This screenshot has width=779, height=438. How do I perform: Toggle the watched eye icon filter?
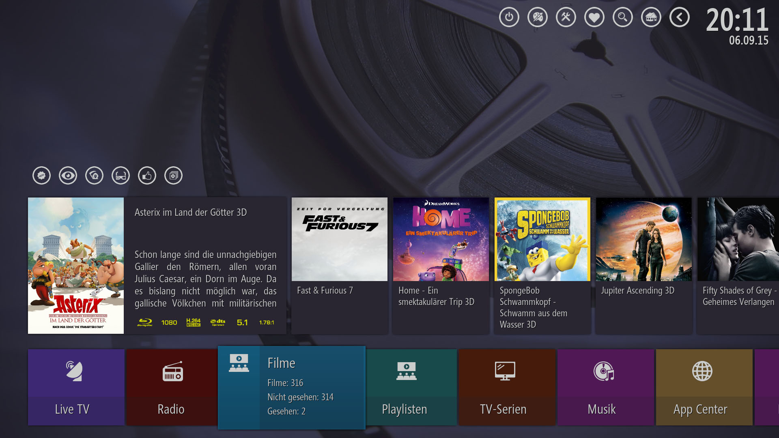tap(68, 176)
